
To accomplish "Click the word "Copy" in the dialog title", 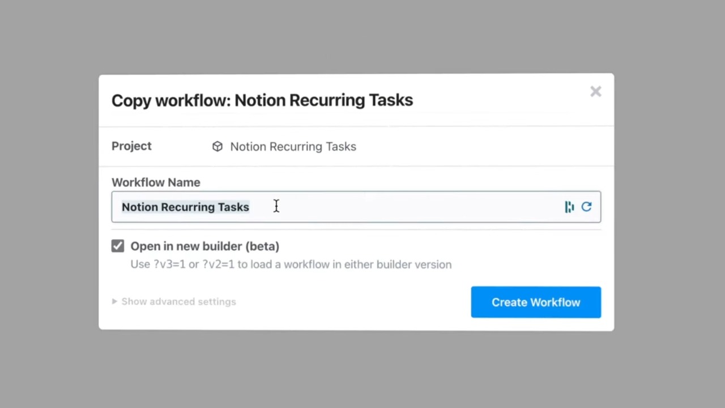I will pos(131,100).
